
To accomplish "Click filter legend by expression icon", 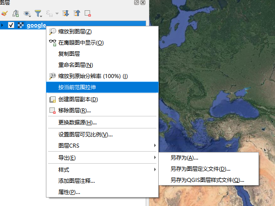I will pyautogui.click(x=49, y=13).
